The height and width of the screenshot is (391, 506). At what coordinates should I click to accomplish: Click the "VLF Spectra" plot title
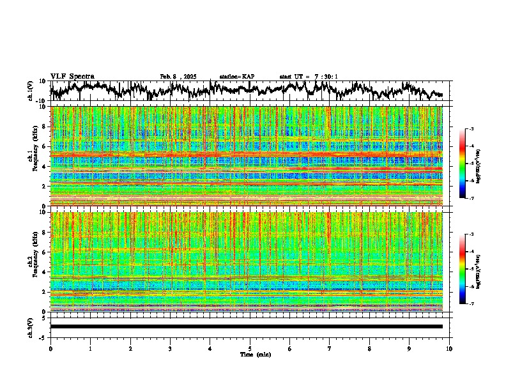pos(72,77)
